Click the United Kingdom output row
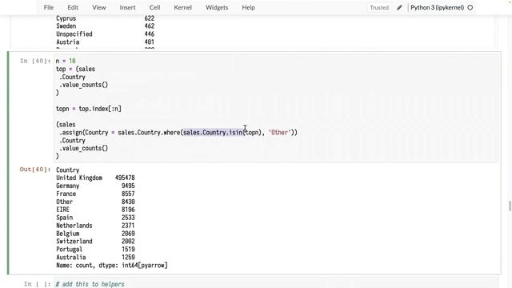 click(x=95, y=178)
